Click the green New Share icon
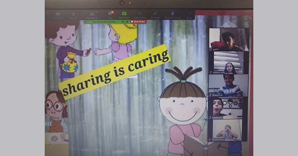 pos(124,14)
